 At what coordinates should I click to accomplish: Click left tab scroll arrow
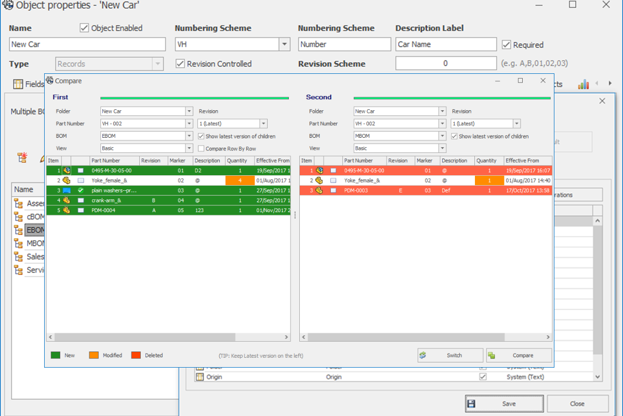tap(597, 83)
